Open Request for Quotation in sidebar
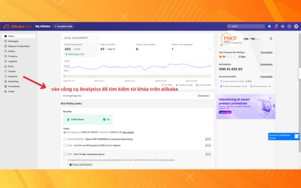 tap(18, 46)
